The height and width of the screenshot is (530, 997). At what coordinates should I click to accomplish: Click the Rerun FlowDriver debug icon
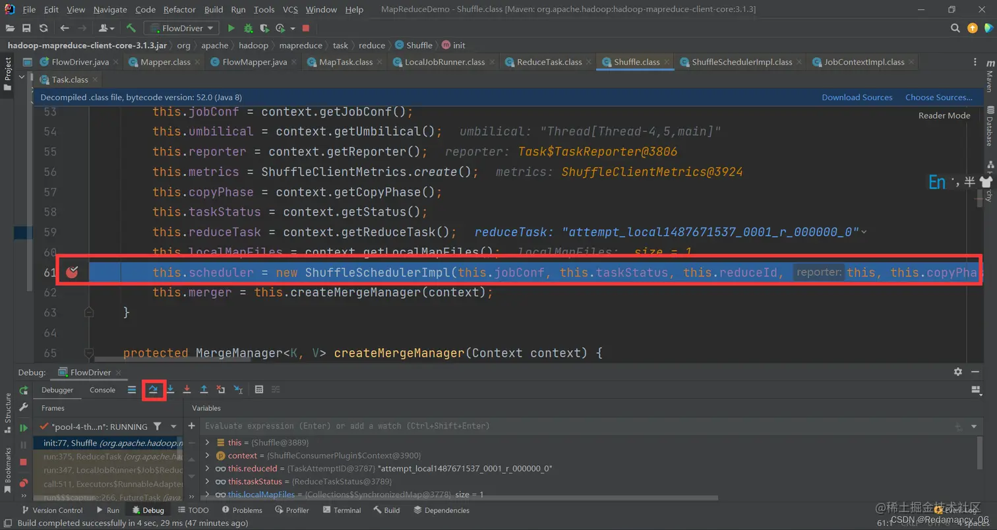pos(24,390)
